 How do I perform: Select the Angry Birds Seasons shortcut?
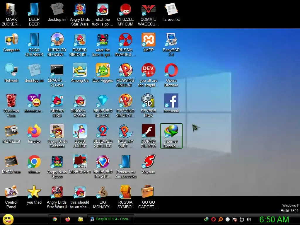(57, 136)
